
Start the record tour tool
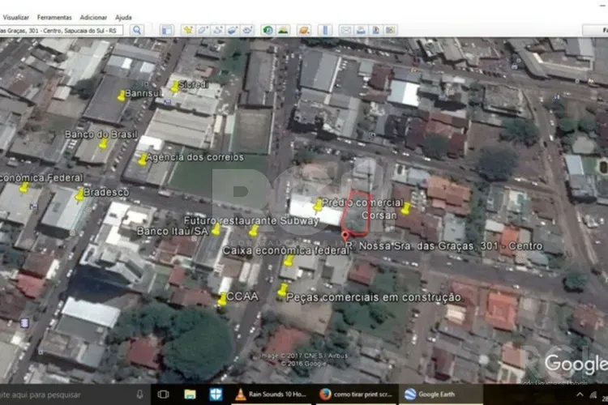pos(248,30)
